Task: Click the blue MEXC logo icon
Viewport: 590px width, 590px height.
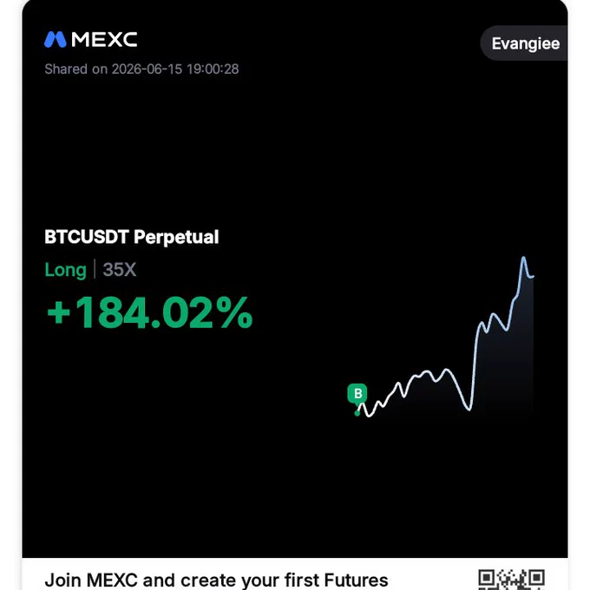Action: [56, 40]
